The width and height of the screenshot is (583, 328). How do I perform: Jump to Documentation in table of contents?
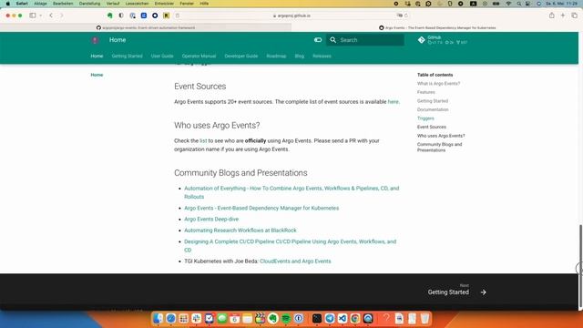tap(433, 109)
